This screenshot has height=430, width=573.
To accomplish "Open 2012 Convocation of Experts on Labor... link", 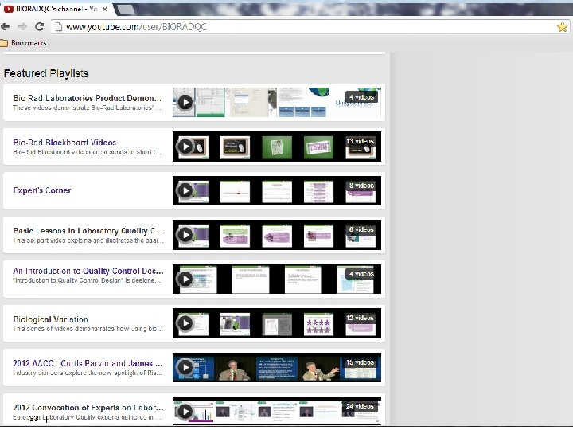I will click(88, 408).
